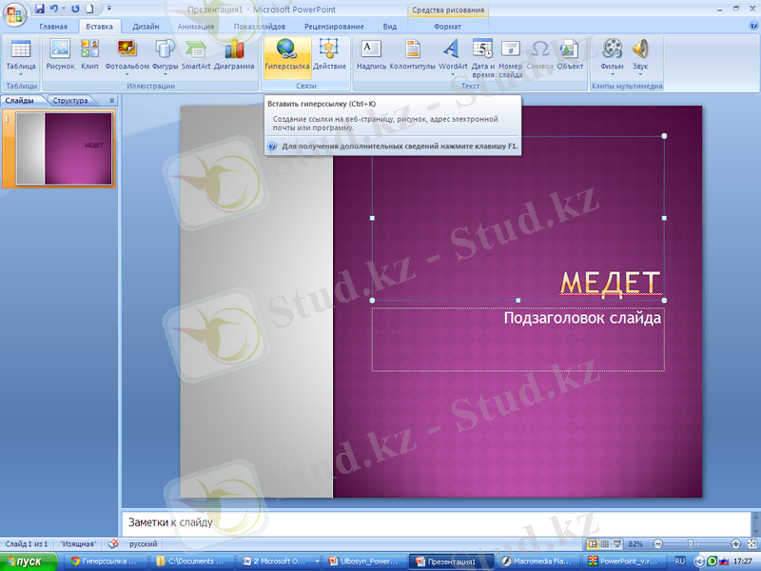Select slide 1 thumbnail in Slides pane
Image resolution: width=761 pixels, height=571 pixels.
click(65, 148)
